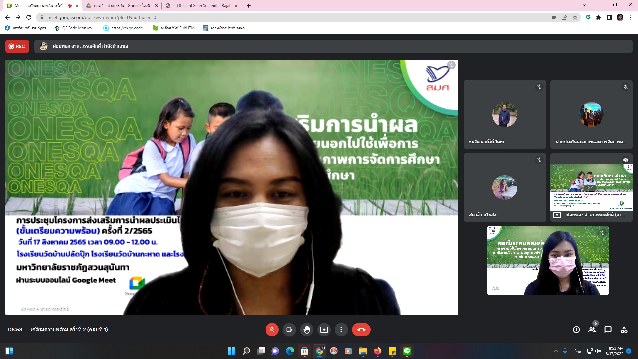Image resolution: width=638 pixels, height=359 pixels.
Task: Show the participants people panel
Action: coord(592,330)
